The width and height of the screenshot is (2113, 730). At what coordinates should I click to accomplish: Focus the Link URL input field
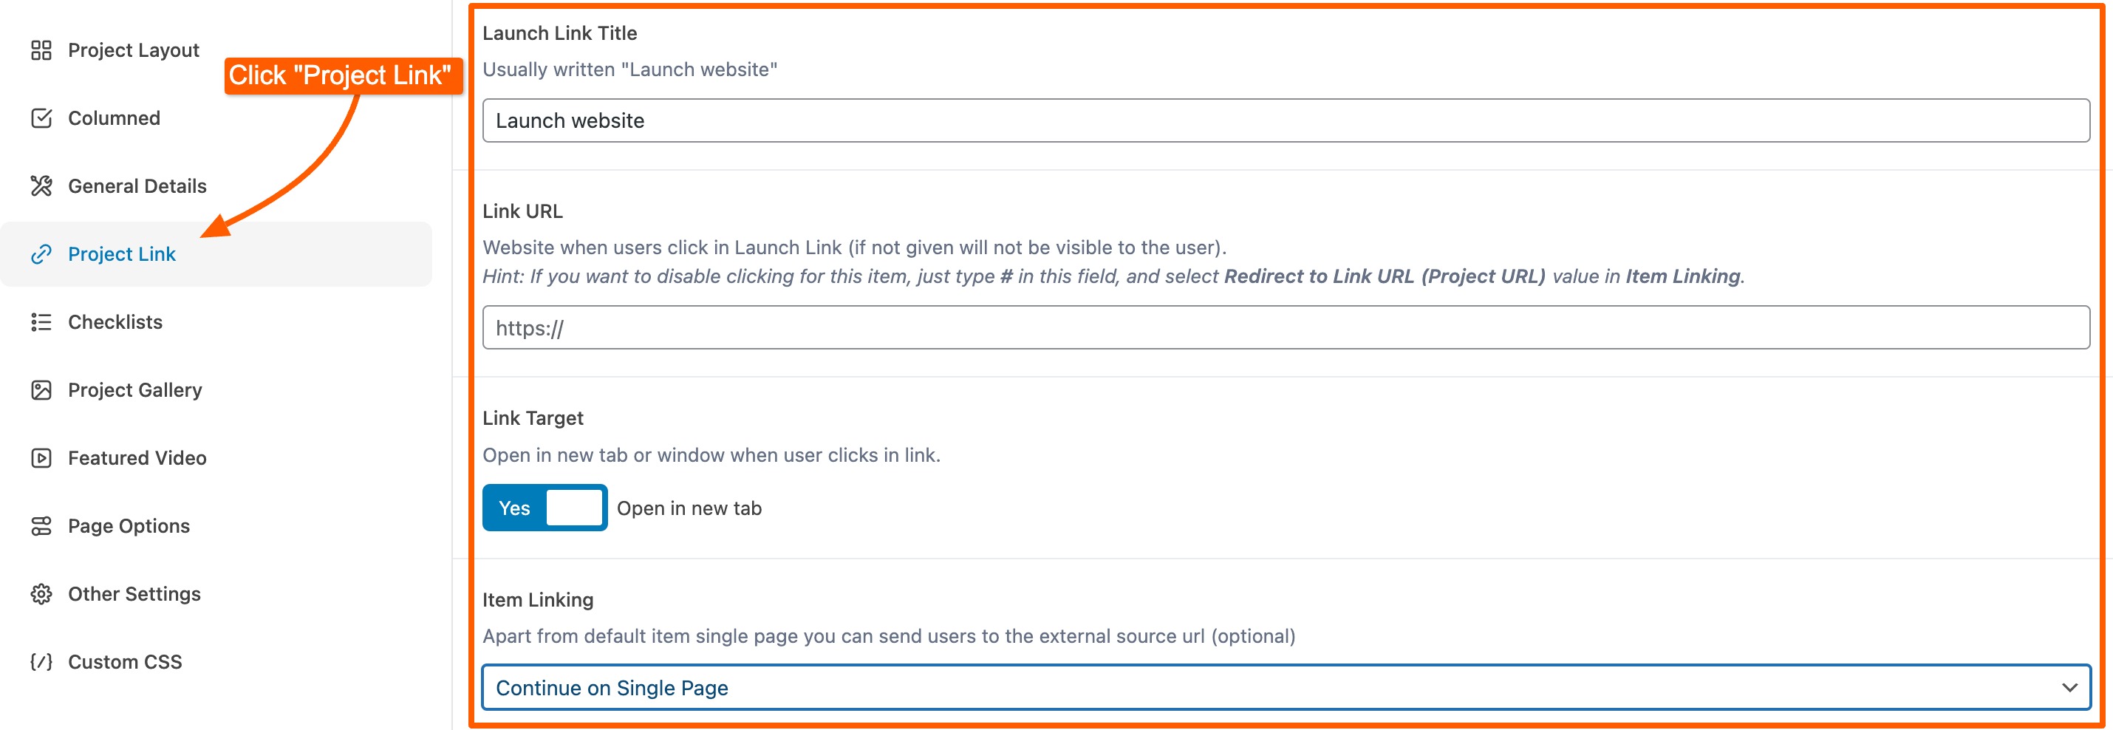[1285, 328]
